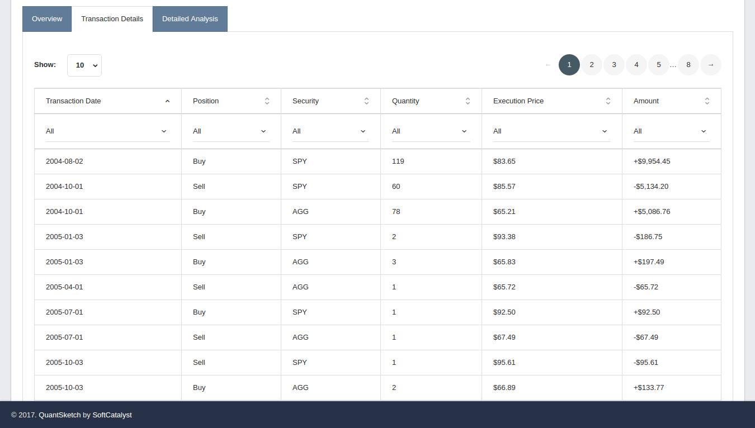The width and height of the screenshot is (755, 428).
Task: Click the +$92.50 amount
Action: tap(647, 312)
